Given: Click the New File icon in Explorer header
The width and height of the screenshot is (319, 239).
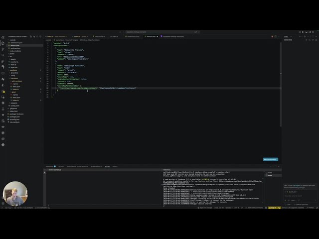Looking at the screenshot, I should 31,36.
